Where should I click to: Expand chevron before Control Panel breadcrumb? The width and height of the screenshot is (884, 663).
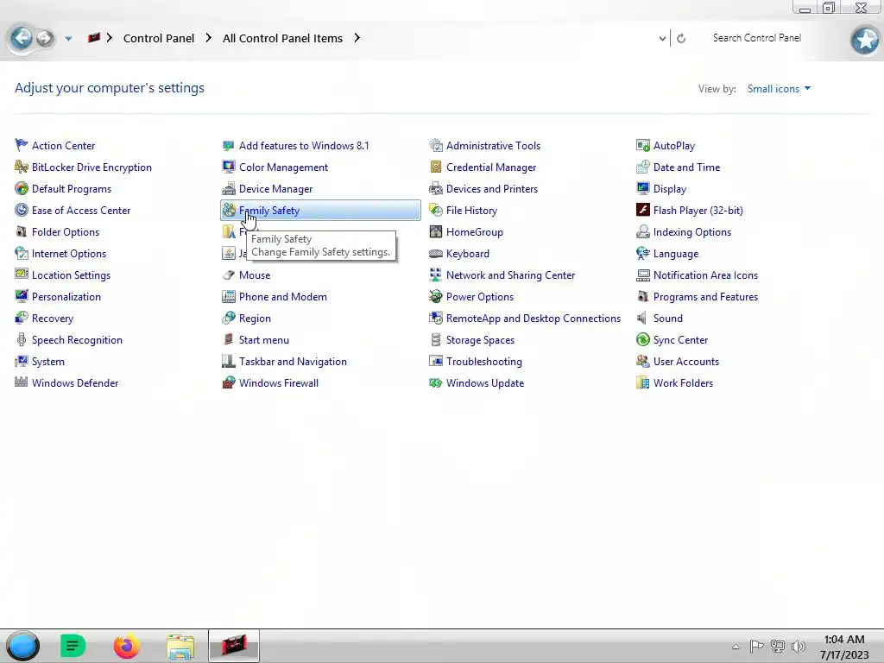click(110, 38)
